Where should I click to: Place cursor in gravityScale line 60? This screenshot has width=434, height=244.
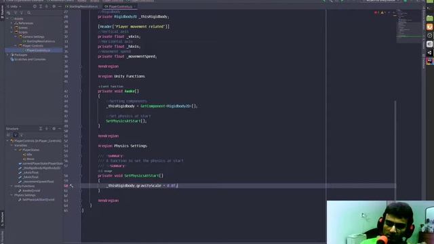pyautogui.click(x=142, y=186)
